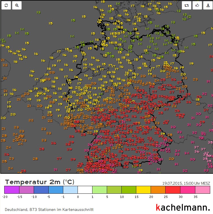The width and height of the screenshot is (213, 214).
Task: Choose the white 0 to 1 legend swatch
Action: click(x=85, y=190)
